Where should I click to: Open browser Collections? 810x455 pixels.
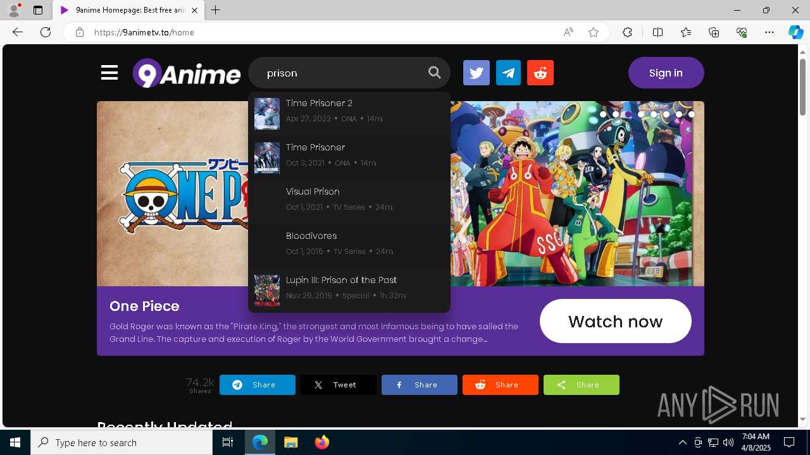[x=714, y=32]
